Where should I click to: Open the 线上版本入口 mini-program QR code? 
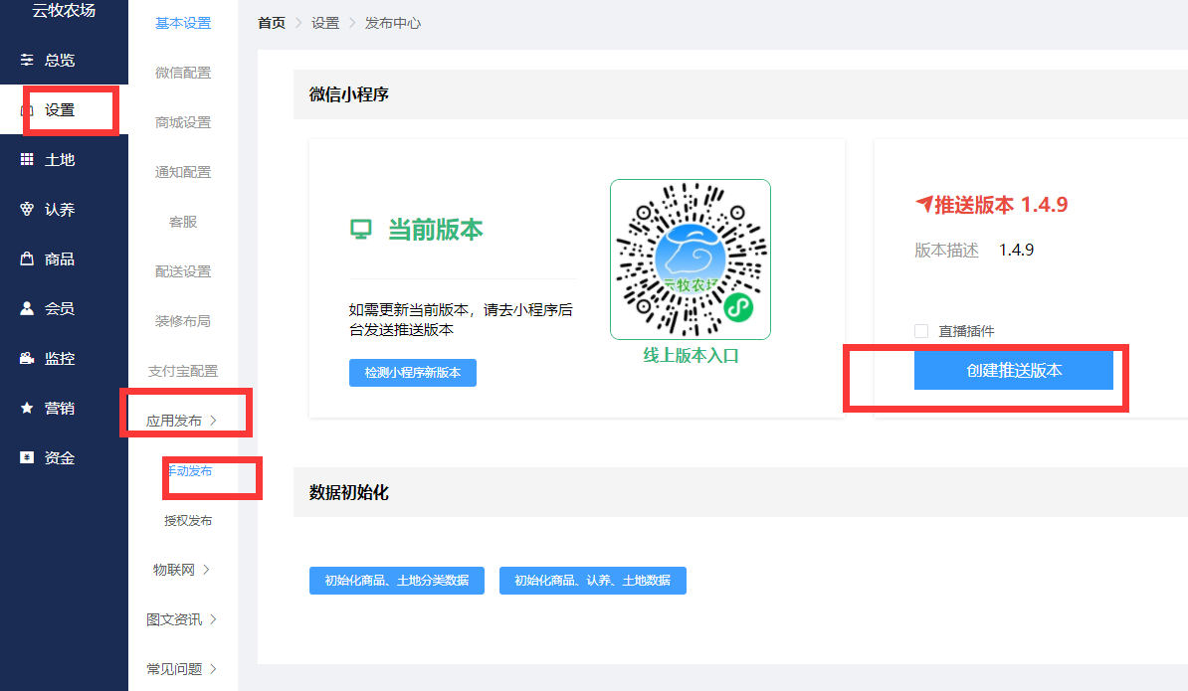pyautogui.click(x=691, y=259)
